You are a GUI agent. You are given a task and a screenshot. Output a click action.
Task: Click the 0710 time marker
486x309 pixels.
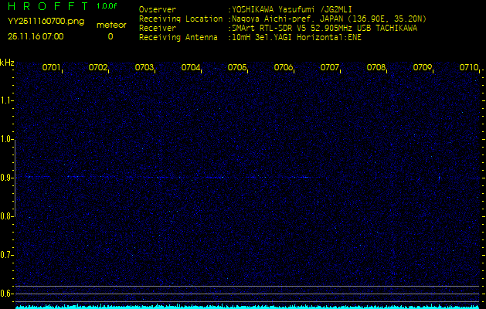coord(468,67)
